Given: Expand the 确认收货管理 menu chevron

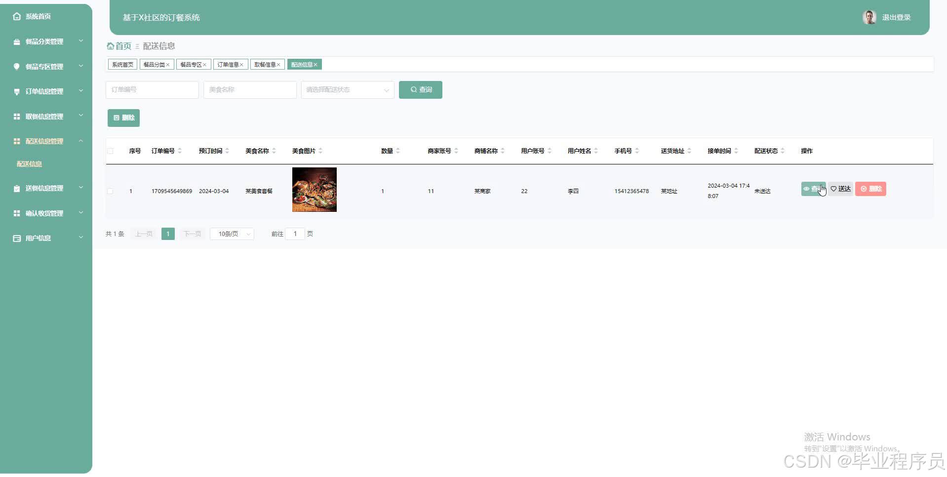Looking at the screenshot, I should tap(81, 212).
